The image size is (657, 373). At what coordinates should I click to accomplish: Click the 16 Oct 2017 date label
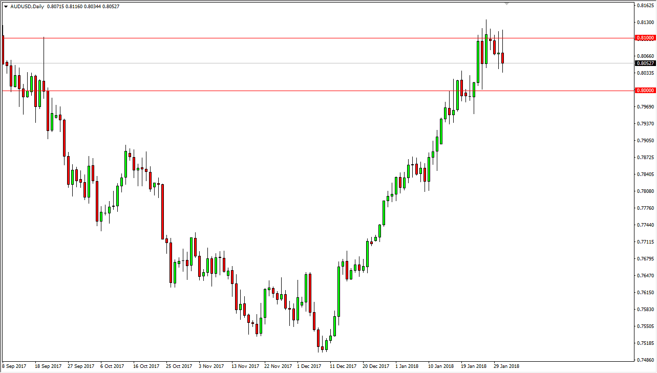coord(146,366)
